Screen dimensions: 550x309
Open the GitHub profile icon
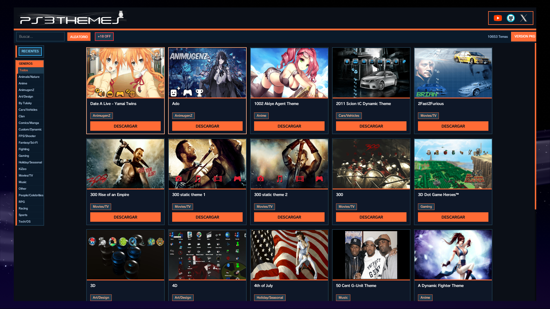(511, 18)
